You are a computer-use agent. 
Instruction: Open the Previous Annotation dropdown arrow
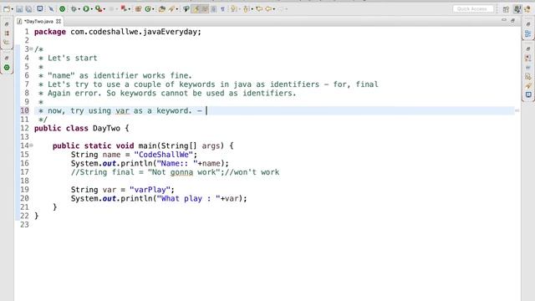pyautogui.click(x=252, y=9)
